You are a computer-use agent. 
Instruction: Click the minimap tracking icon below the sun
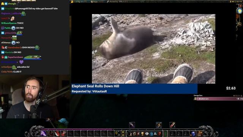(x=240, y=24)
